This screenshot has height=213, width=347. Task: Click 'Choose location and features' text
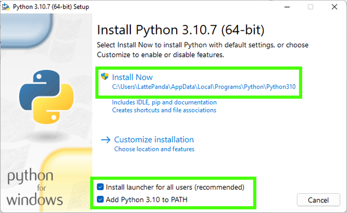154,149
